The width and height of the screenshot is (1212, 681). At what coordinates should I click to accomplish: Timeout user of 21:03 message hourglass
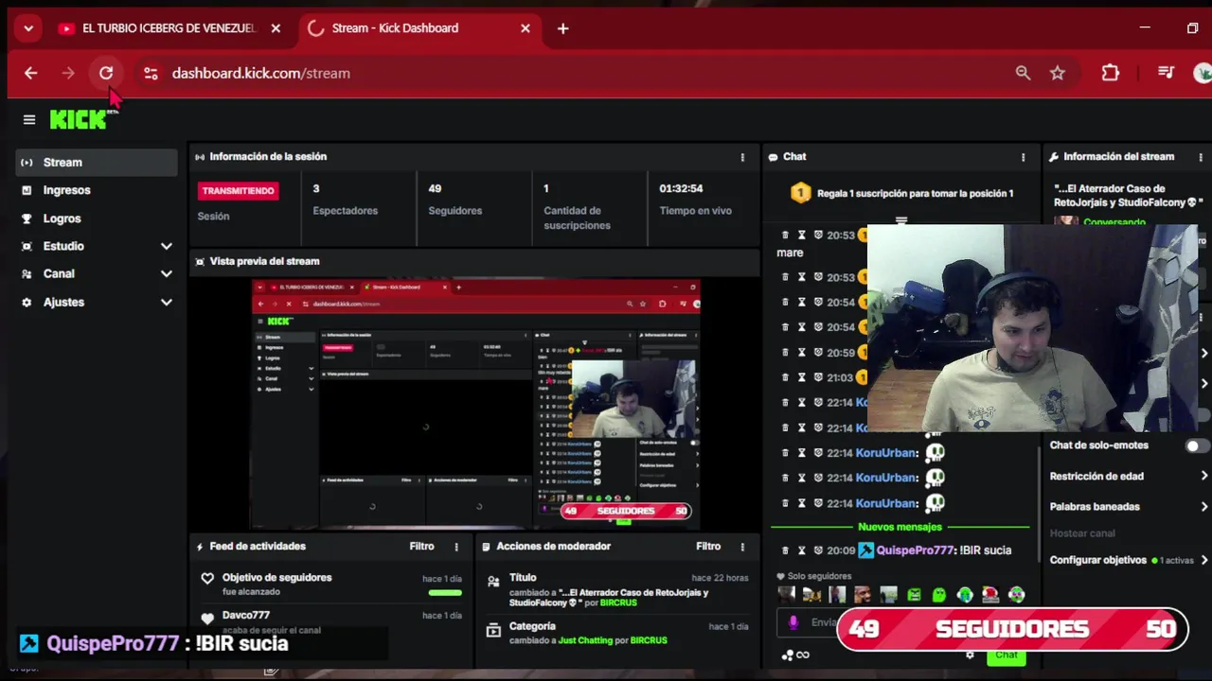coord(802,377)
